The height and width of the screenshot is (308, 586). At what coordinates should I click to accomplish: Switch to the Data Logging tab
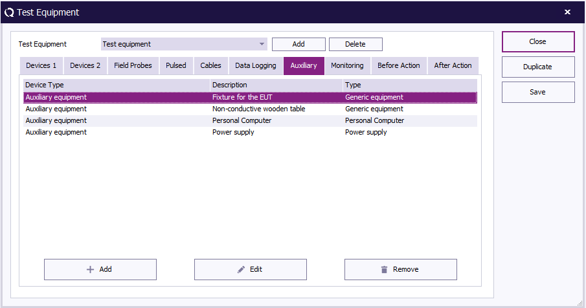click(x=255, y=65)
